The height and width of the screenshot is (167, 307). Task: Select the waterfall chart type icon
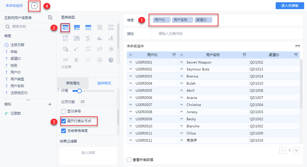[x=77, y=49]
